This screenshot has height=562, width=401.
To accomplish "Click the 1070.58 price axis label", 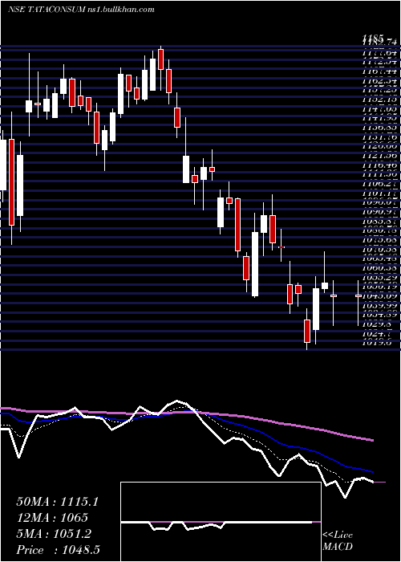I will point(380,250).
